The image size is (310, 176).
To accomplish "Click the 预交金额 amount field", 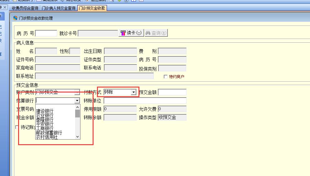I will [172, 92].
